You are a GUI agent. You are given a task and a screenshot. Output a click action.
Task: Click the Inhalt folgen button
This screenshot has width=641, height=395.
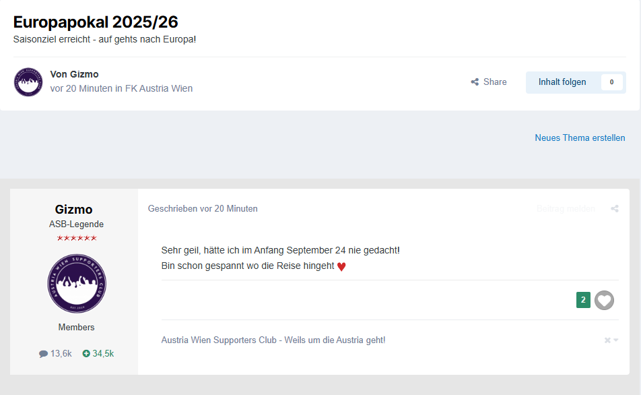(562, 82)
